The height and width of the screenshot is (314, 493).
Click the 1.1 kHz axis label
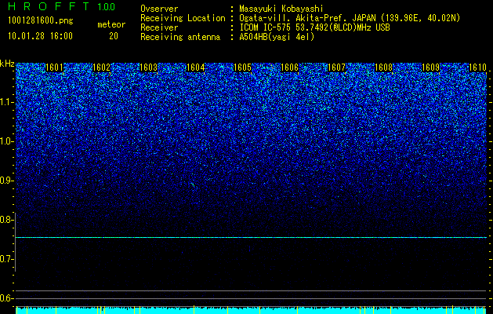[5, 102]
